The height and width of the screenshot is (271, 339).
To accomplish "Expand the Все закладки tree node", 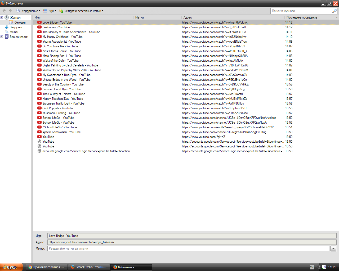I will point(2,37).
